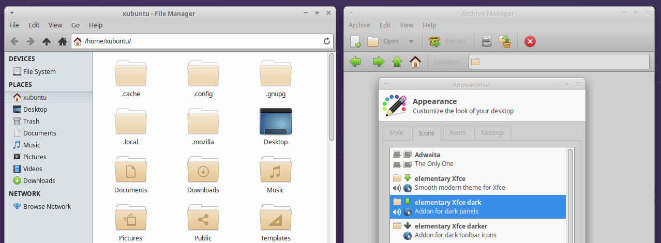Image resolution: width=661 pixels, height=243 pixels.
Task: Go up one level with Archive Manager's green arrow
Action: click(x=397, y=62)
